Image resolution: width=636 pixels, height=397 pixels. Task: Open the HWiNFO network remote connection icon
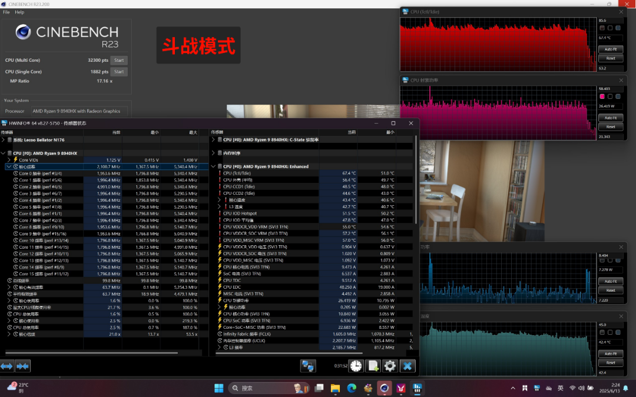click(308, 366)
